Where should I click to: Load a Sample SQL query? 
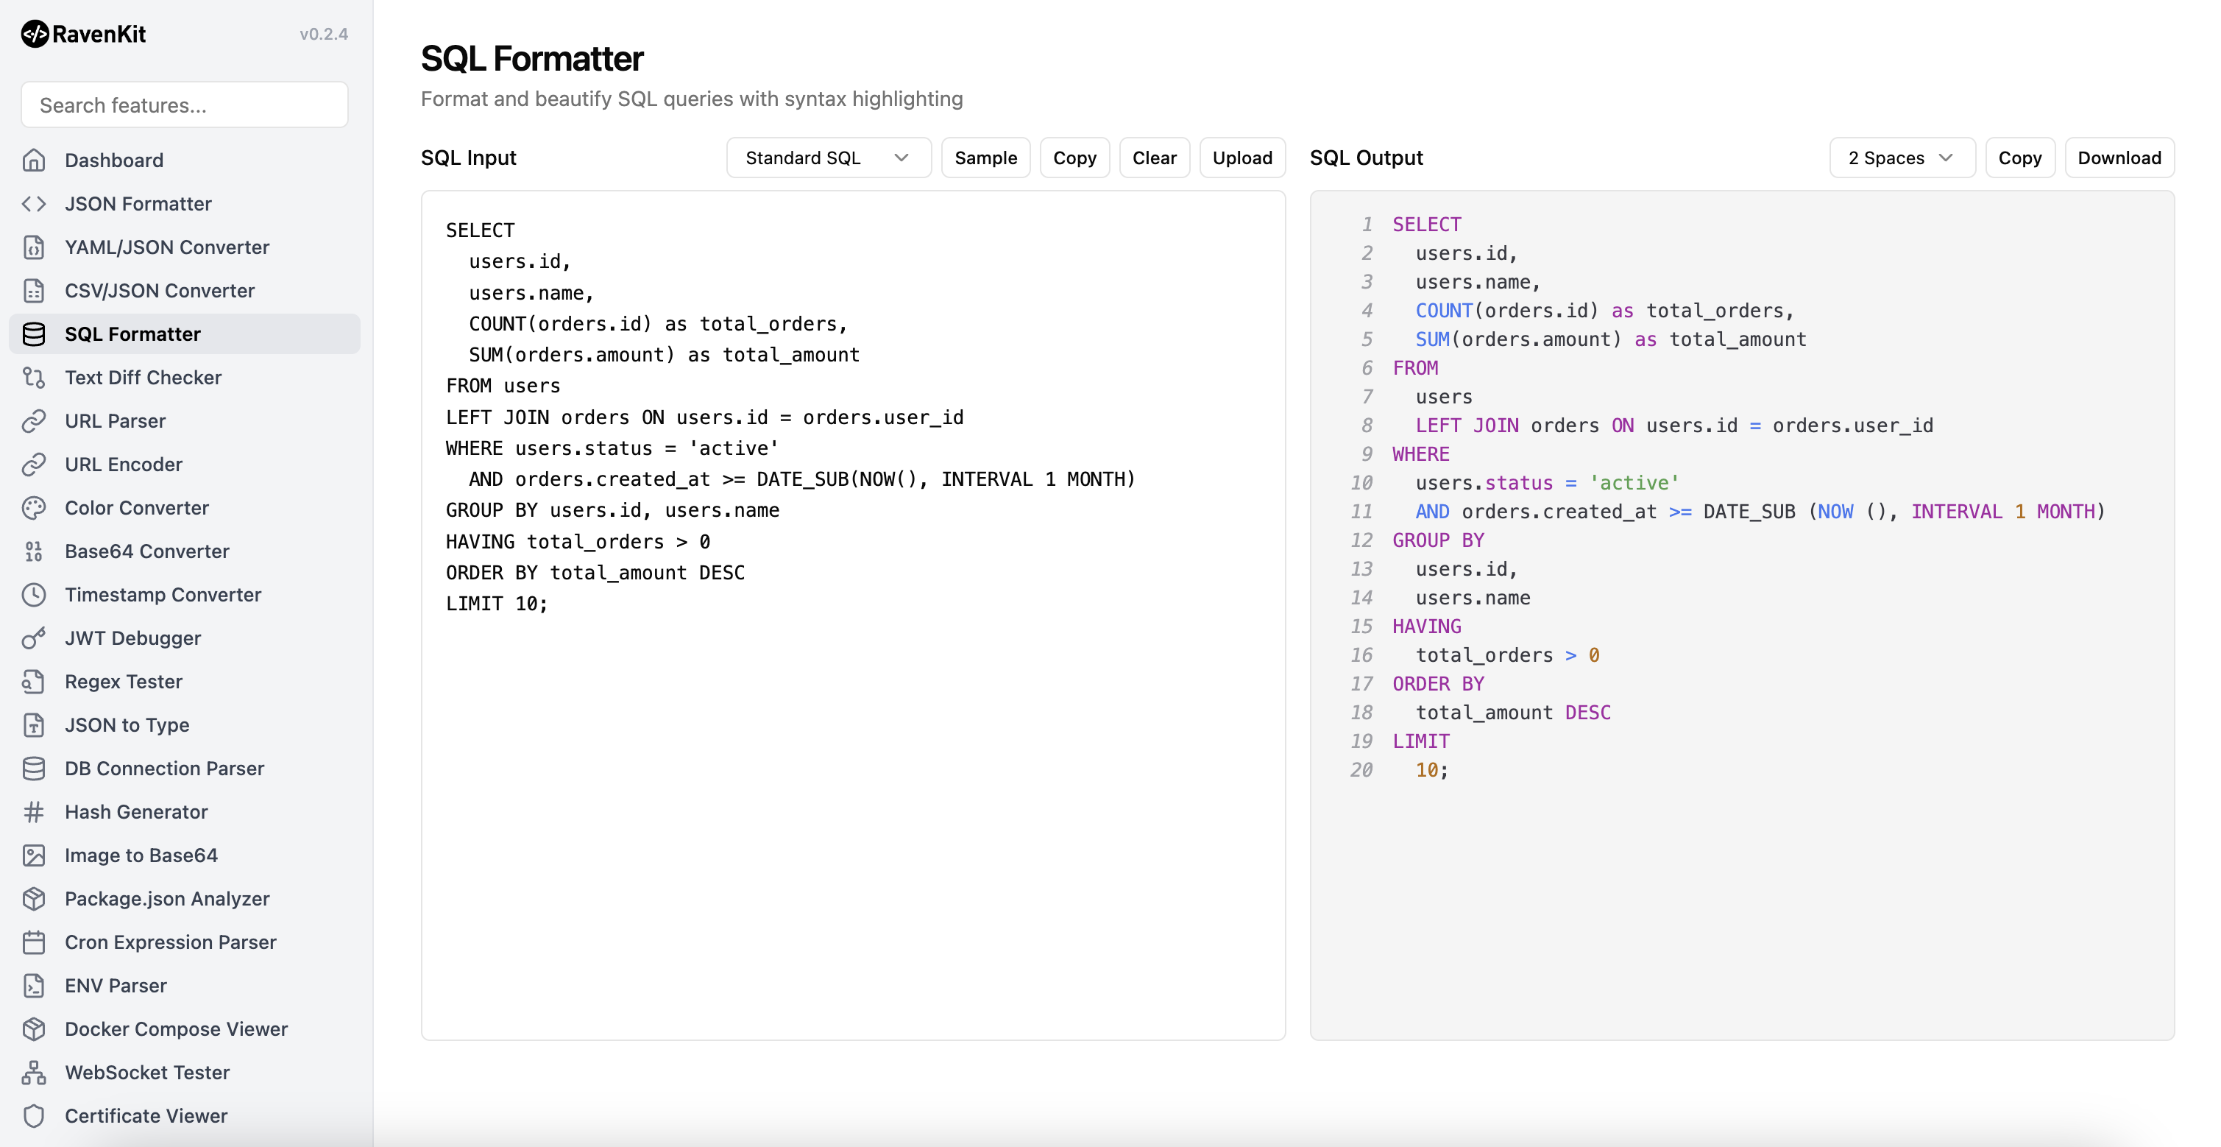coord(985,158)
